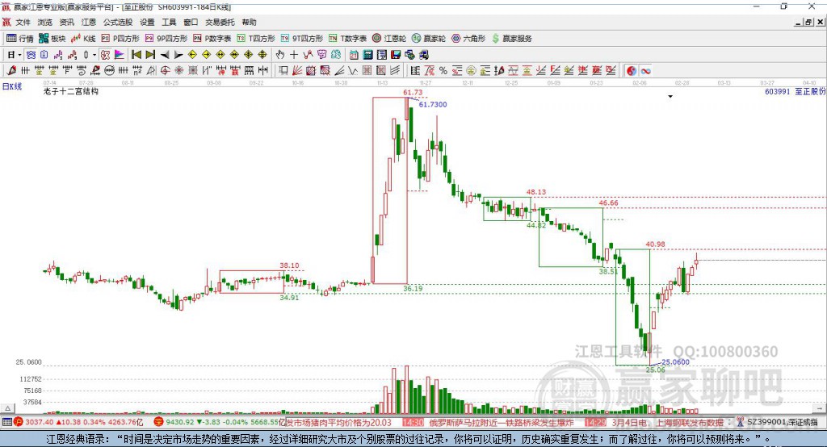Screen dimensions: 827x447
Task: Click the news ticker about 铁路桥梁发生爆炸
Action: pos(502,423)
